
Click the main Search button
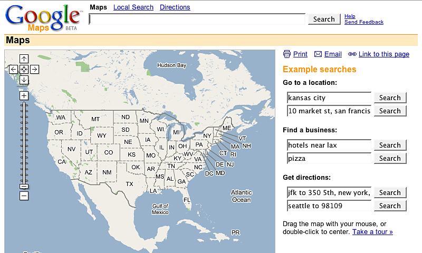[324, 19]
